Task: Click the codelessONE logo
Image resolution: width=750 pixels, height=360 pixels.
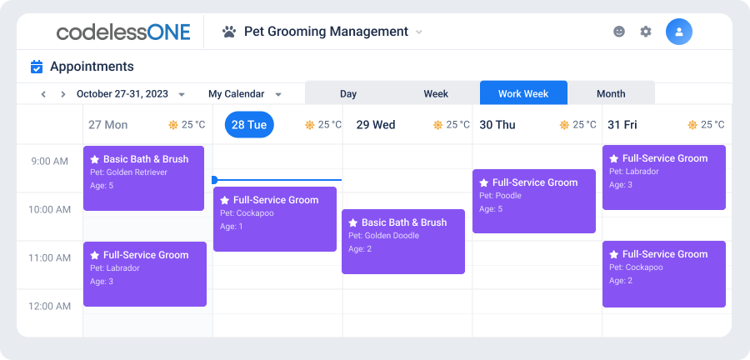Action: coord(123,32)
